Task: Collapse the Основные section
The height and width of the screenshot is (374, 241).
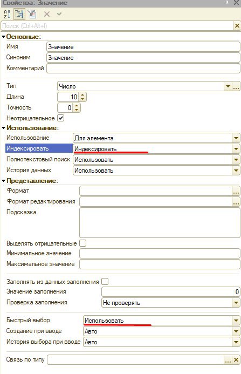Action: (x=3, y=37)
